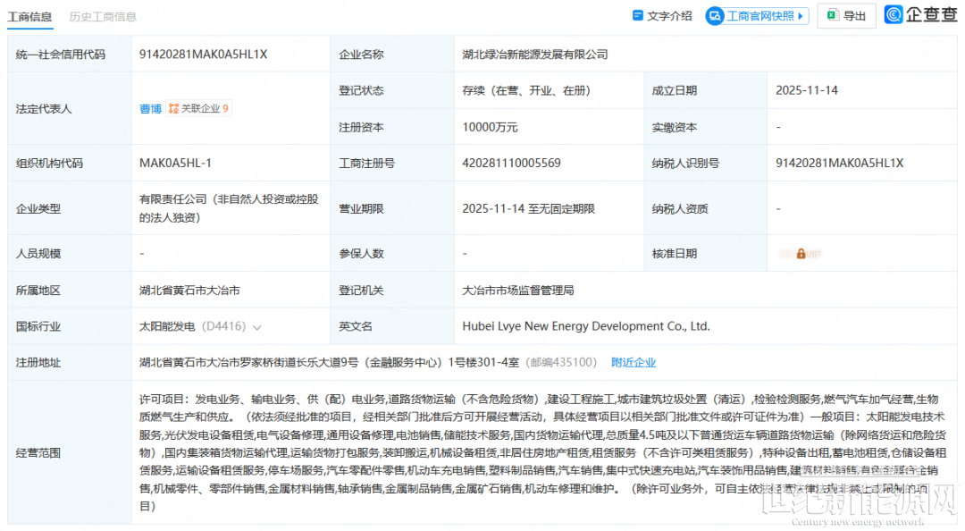Select English name Hubei Lvye New Energy text
965x531 pixels.
coord(585,326)
